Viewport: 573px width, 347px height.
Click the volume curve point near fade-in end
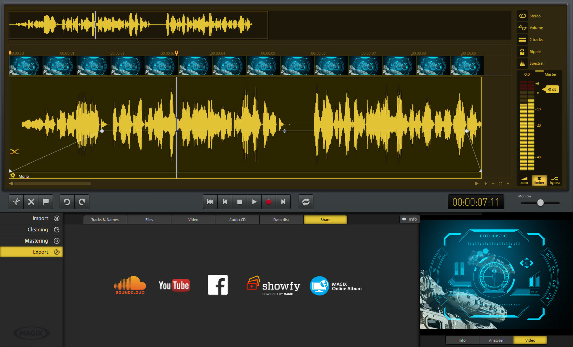(102, 131)
